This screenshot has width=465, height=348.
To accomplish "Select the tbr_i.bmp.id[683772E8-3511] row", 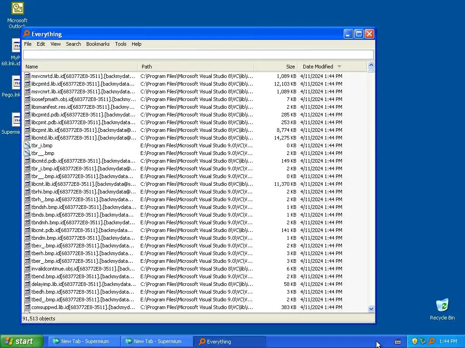I will pyautogui.click(x=195, y=169).
